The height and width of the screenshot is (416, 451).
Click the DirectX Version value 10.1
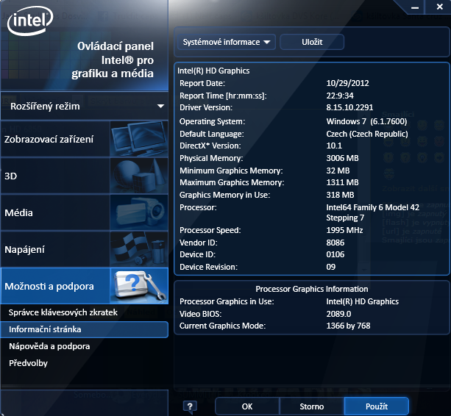click(334, 146)
